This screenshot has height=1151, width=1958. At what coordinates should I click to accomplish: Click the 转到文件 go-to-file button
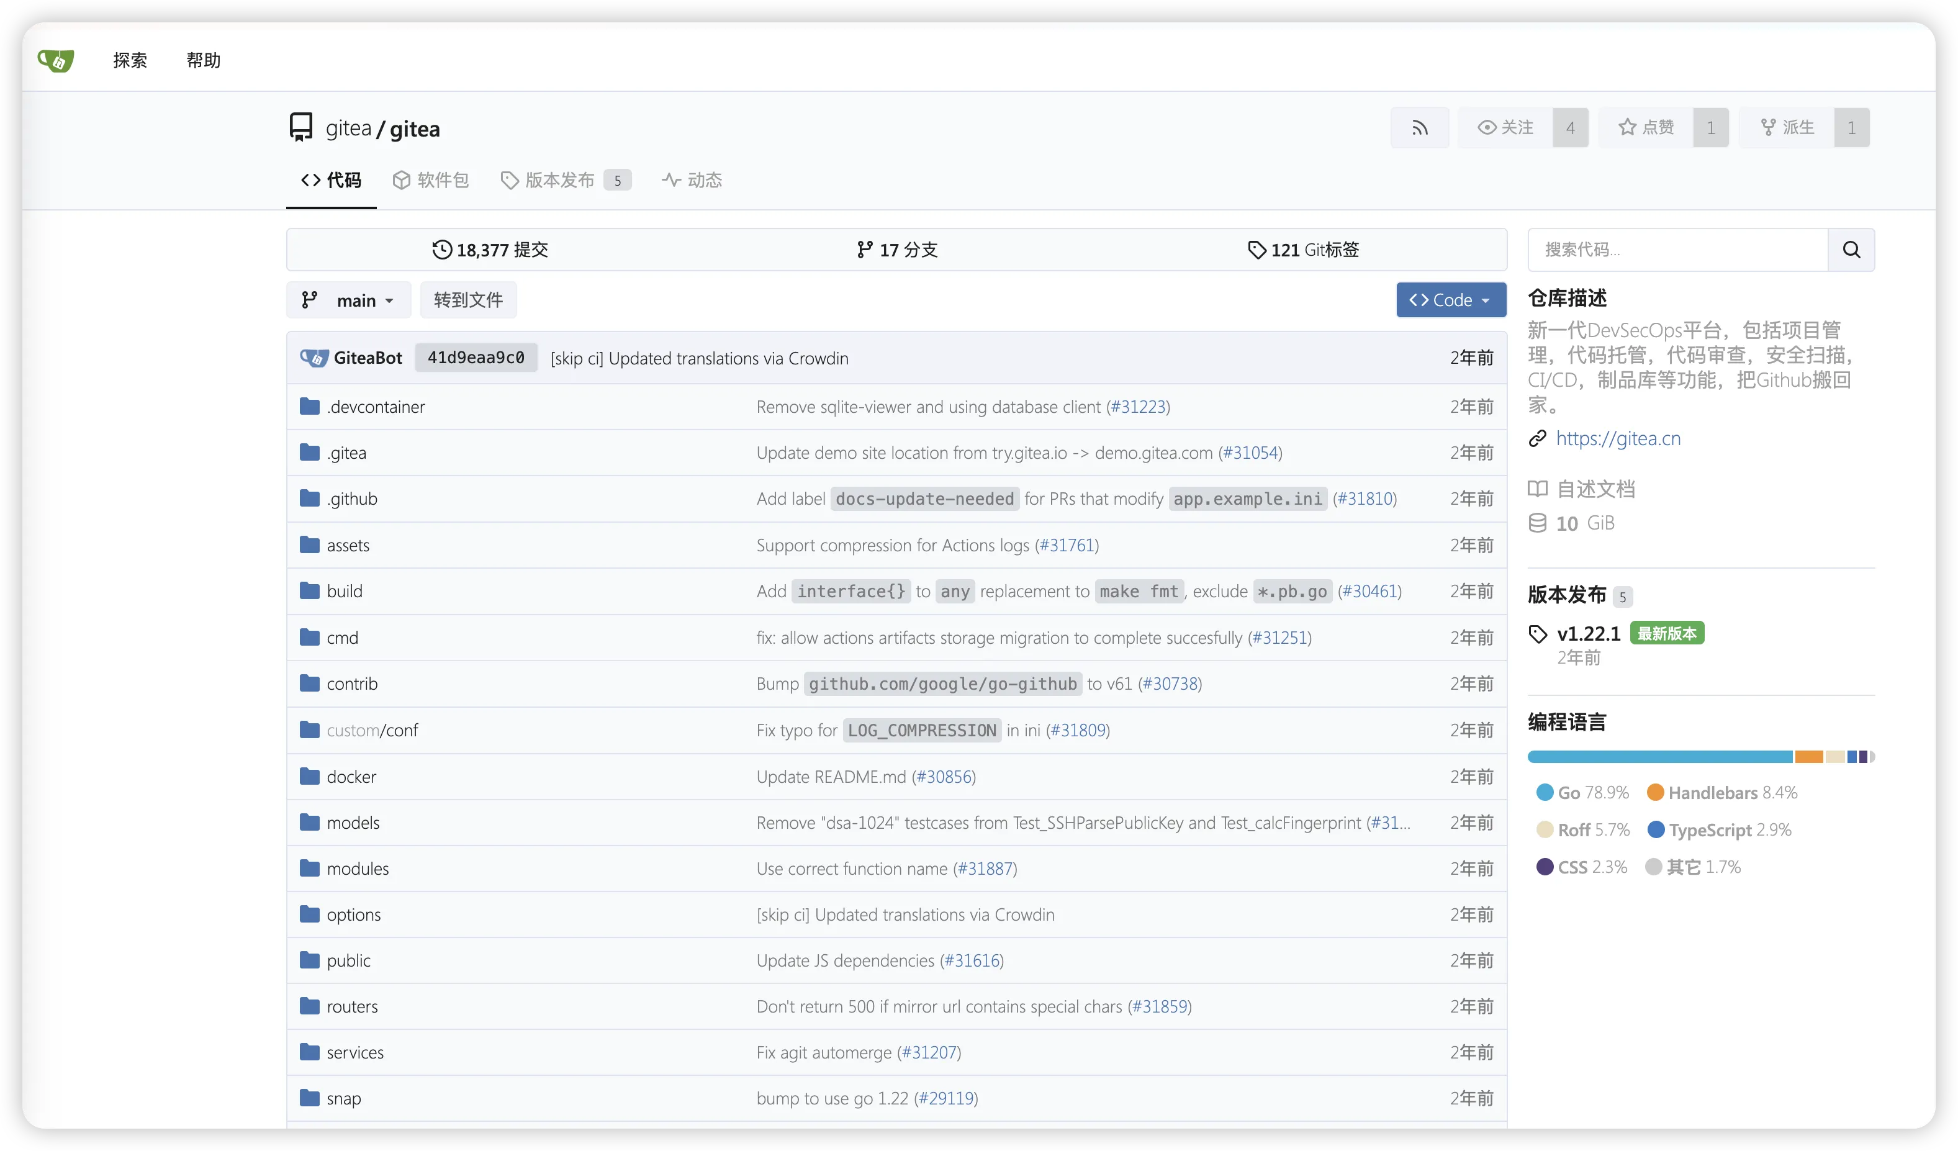coord(467,300)
